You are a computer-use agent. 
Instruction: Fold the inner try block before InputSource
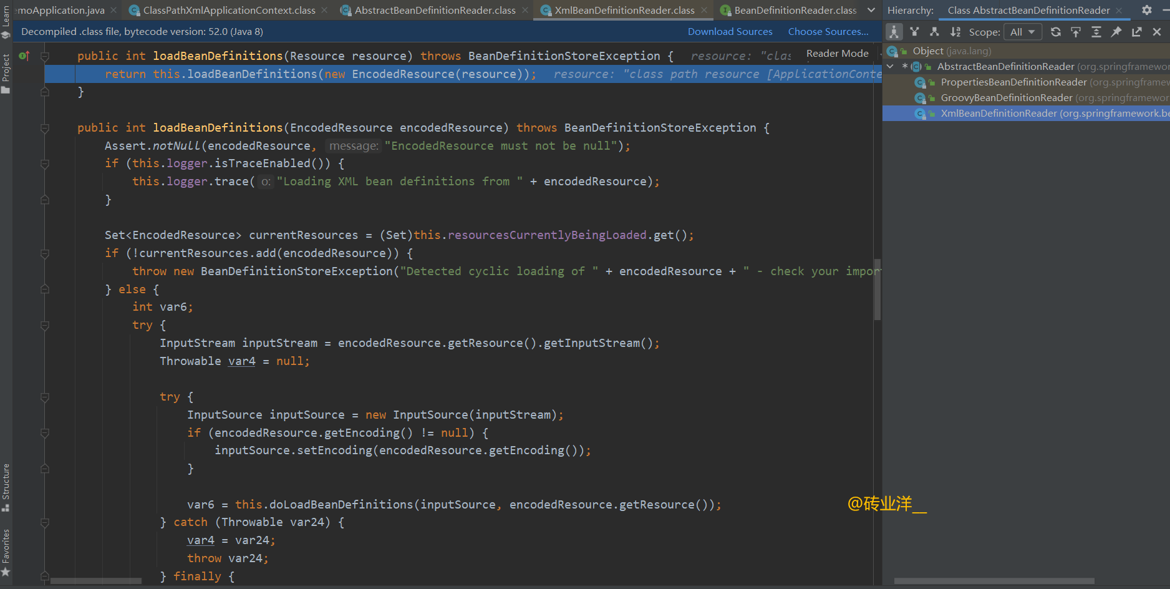(45, 397)
